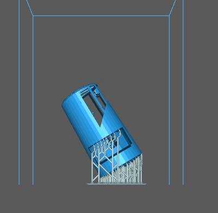The width and height of the screenshot is (218, 213).
Task: Click the right inner vertical build volume edge
Action: tap(170, 99)
